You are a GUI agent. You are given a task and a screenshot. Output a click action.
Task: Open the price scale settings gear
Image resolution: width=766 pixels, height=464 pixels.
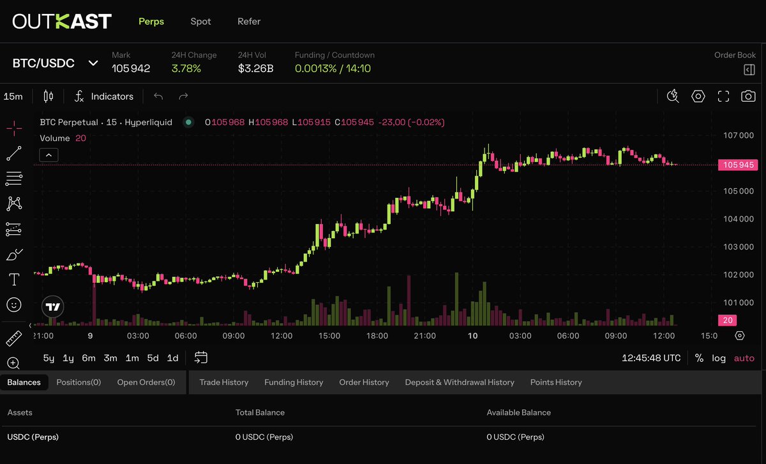740,336
